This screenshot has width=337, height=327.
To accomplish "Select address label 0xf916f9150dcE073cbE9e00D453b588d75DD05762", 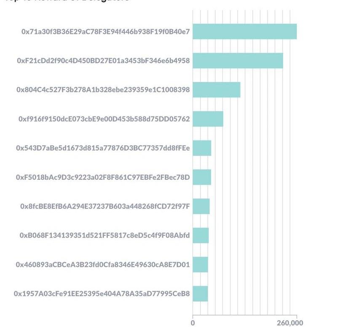I will click(x=104, y=119).
